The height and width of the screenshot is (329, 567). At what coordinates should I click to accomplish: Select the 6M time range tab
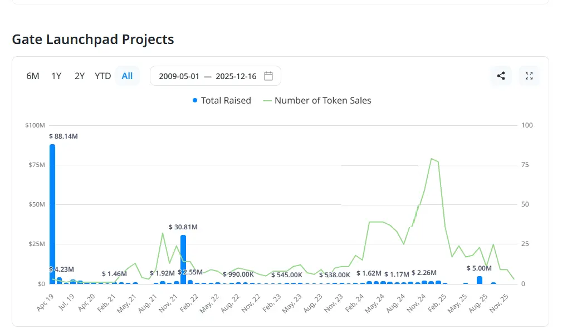pyautogui.click(x=32, y=76)
